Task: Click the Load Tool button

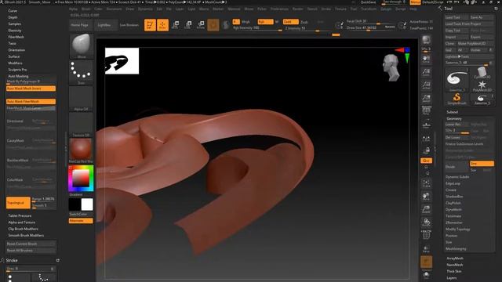Action: [x=457, y=17]
